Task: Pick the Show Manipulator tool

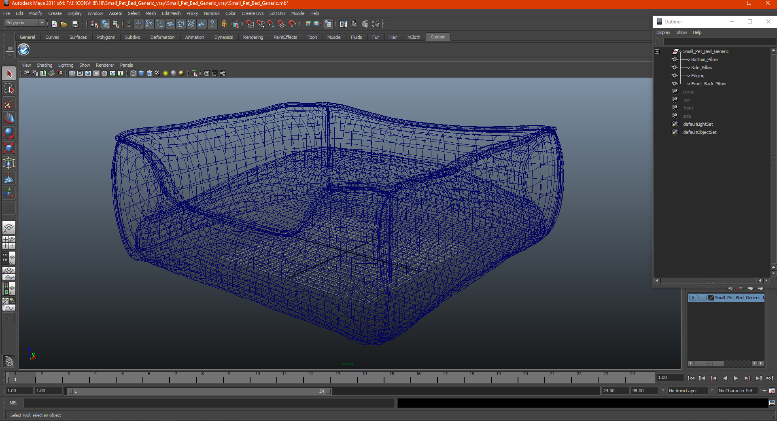Action: pos(9,193)
